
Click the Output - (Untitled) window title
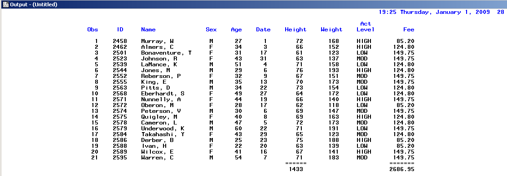(34, 4)
